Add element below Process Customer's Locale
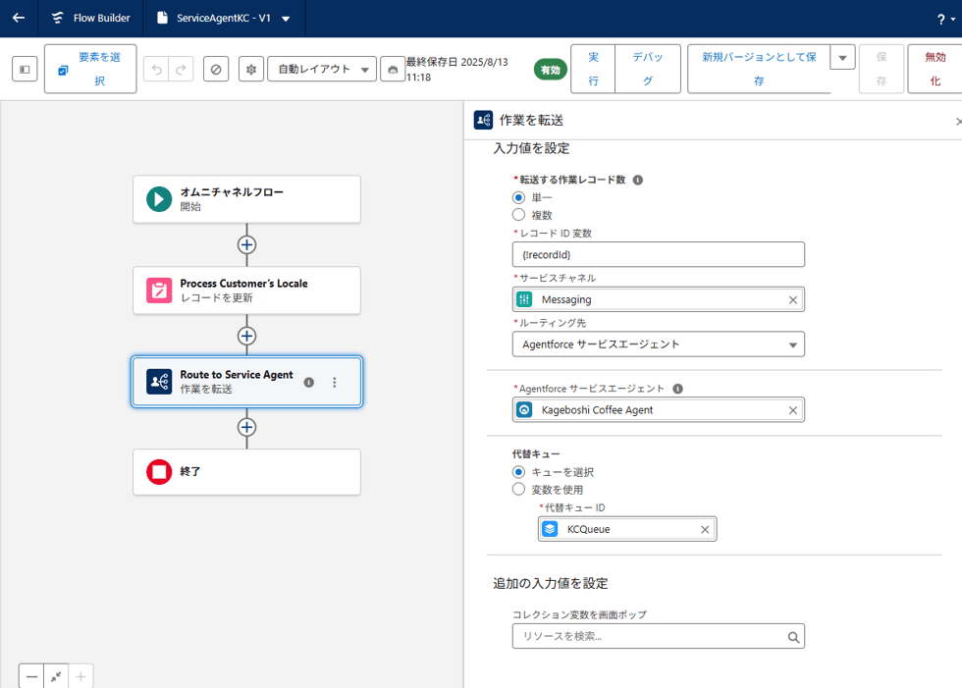 point(246,336)
